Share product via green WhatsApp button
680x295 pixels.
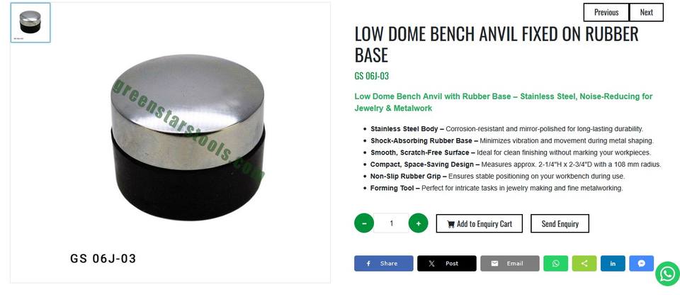pyautogui.click(x=555, y=263)
